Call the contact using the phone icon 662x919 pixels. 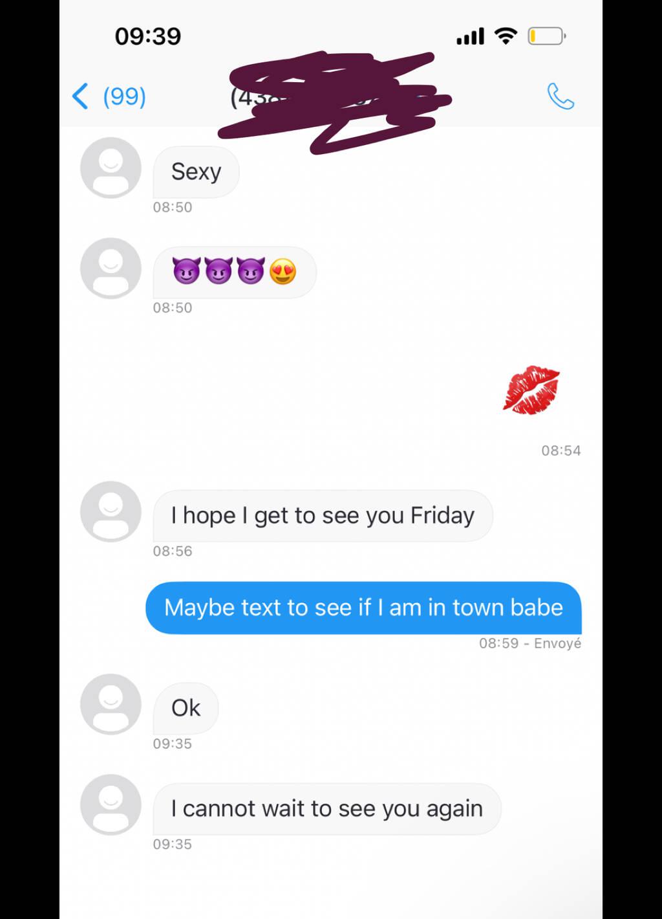pyautogui.click(x=561, y=96)
